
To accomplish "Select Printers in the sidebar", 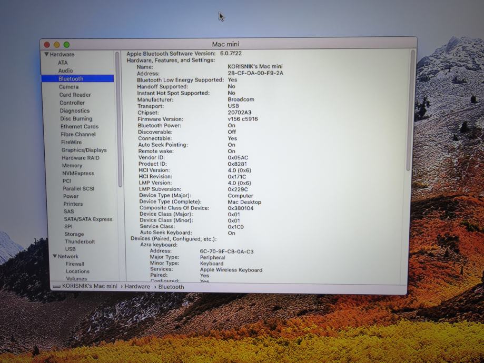I will click(73, 204).
